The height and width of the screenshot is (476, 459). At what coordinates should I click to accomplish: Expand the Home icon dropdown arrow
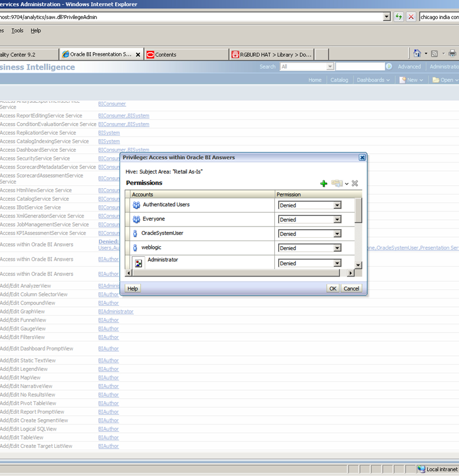pyautogui.click(x=426, y=54)
